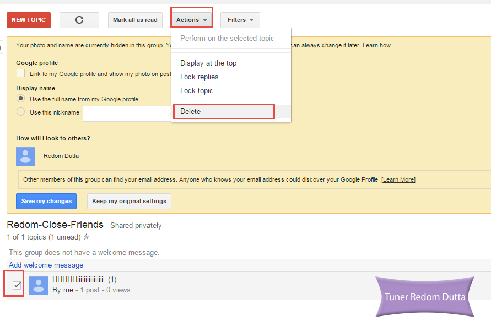491x321 pixels.
Task: Star the Redom-Close-Friends group
Action: [x=87, y=237]
